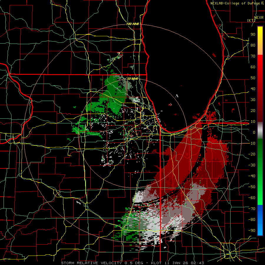Click the 40 value on the velocity scale
This screenshot has height=265, width=265.
click(253, 89)
